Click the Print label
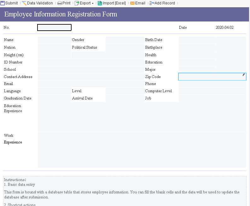250x206 pixels. 66,3
